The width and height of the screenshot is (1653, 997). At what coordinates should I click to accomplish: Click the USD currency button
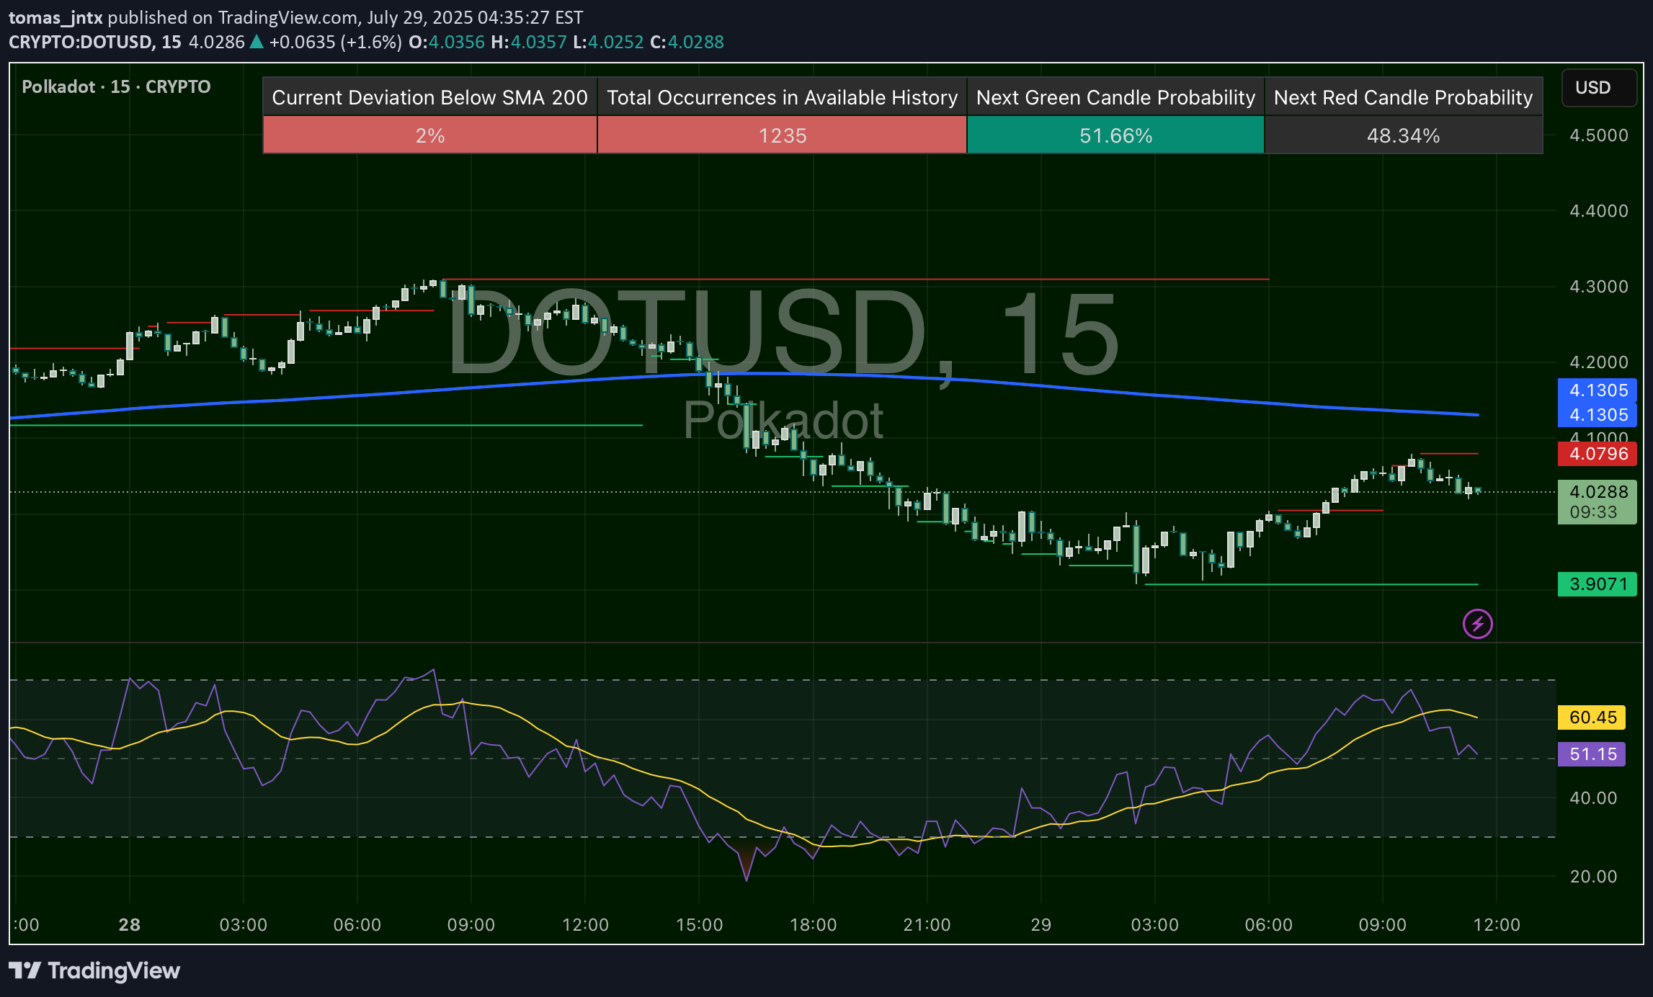click(1599, 88)
